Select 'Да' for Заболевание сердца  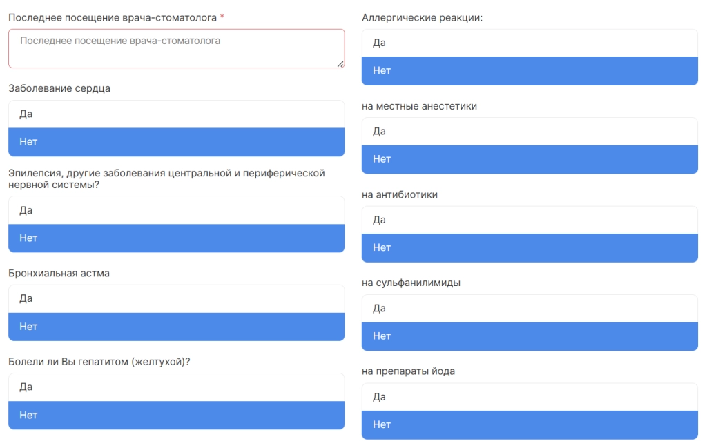176,114
